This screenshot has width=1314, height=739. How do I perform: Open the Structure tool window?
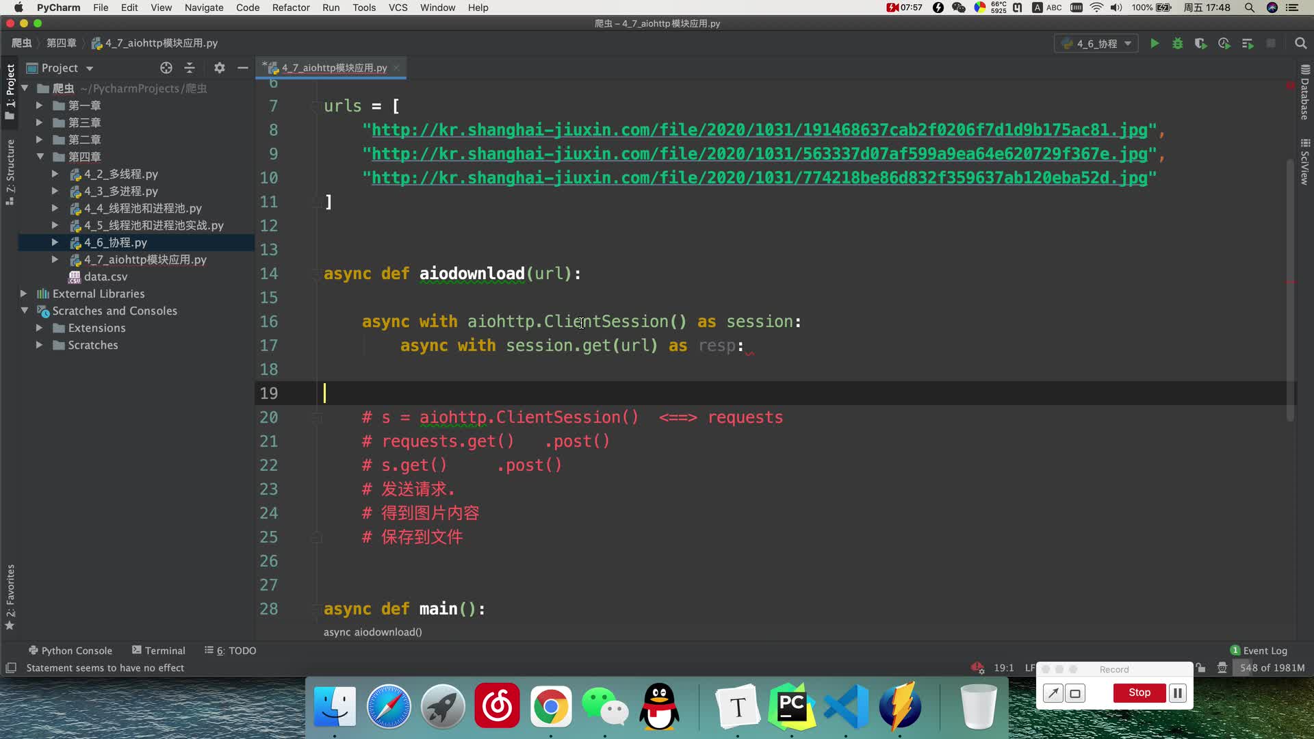(x=10, y=172)
